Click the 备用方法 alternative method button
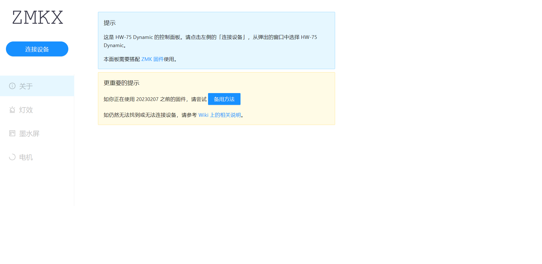 click(224, 99)
